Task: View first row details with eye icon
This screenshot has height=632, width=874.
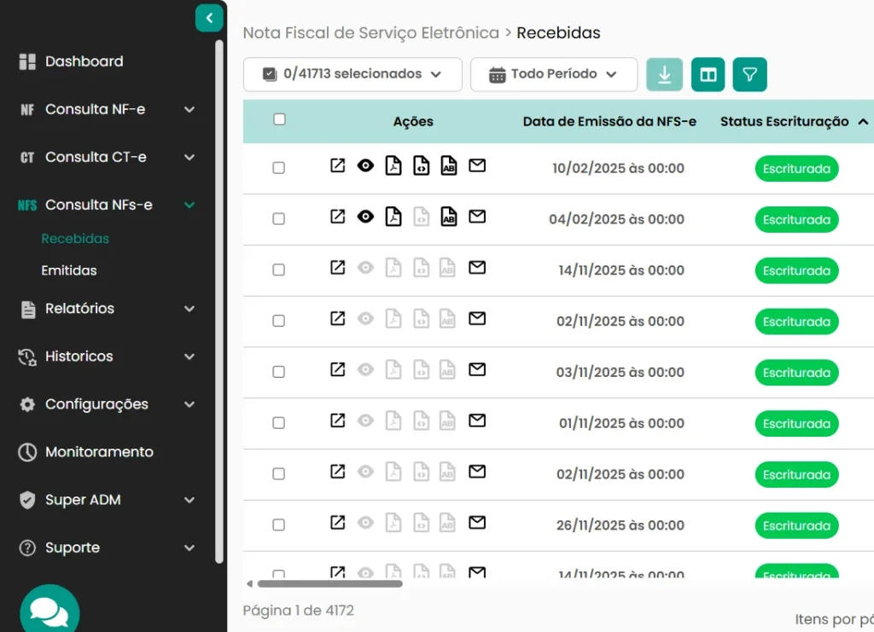Action: coord(365,166)
